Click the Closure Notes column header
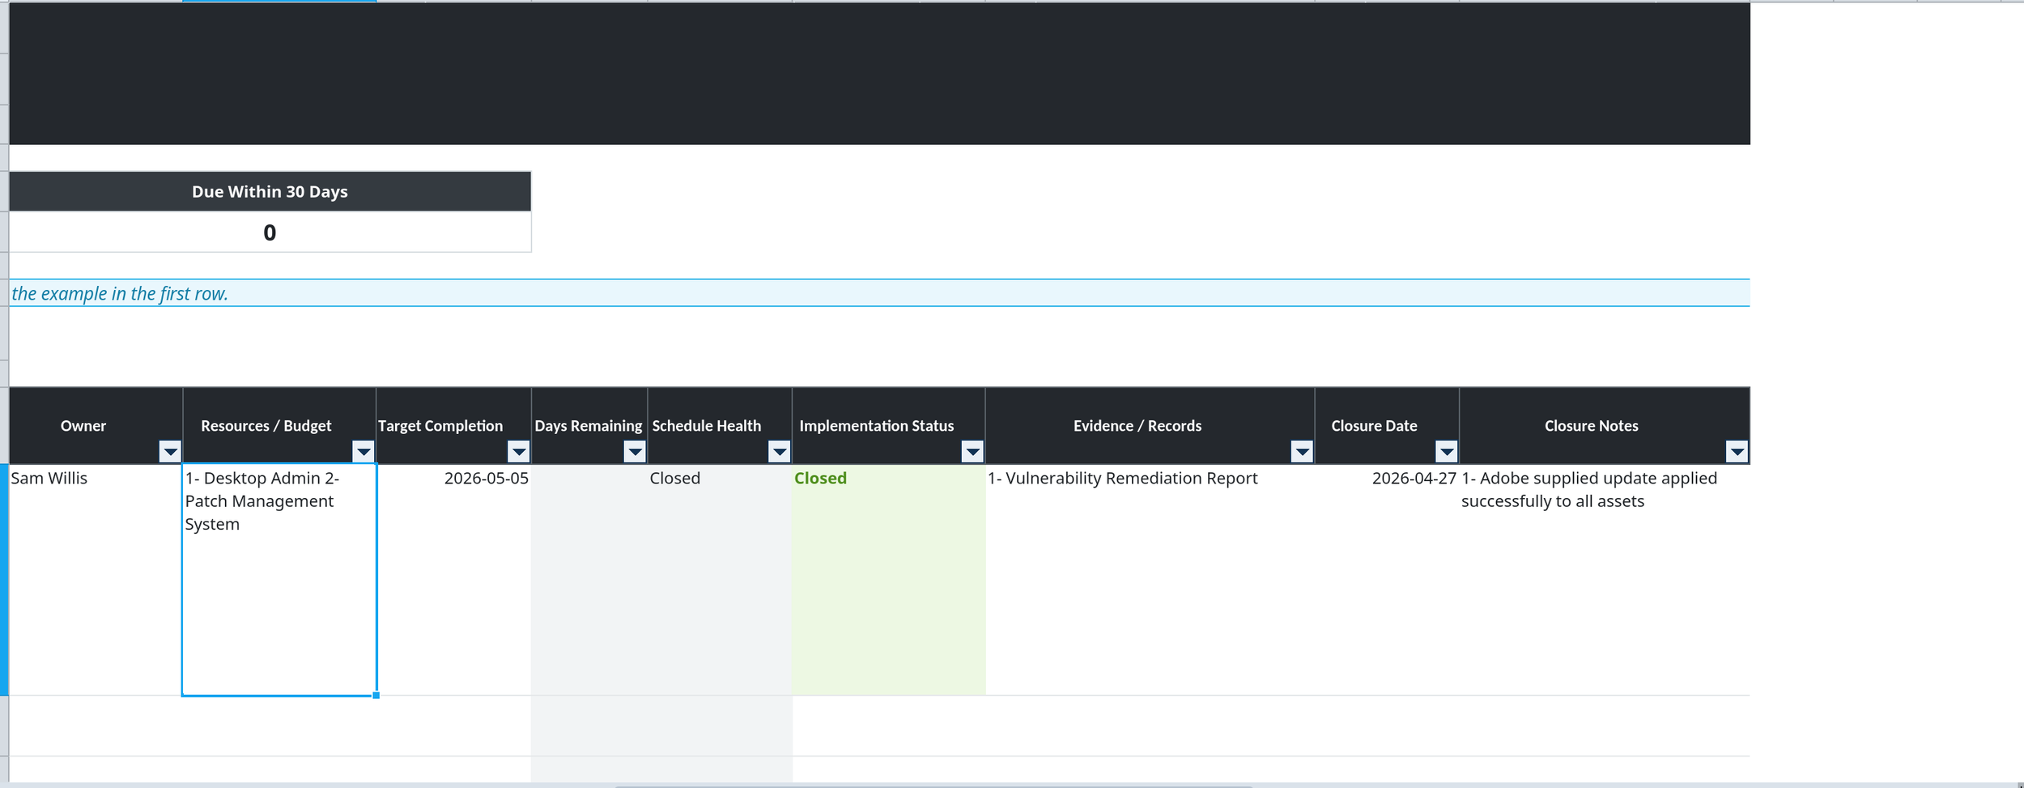Screen dimensions: 2024x788 (x=1605, y=425)
